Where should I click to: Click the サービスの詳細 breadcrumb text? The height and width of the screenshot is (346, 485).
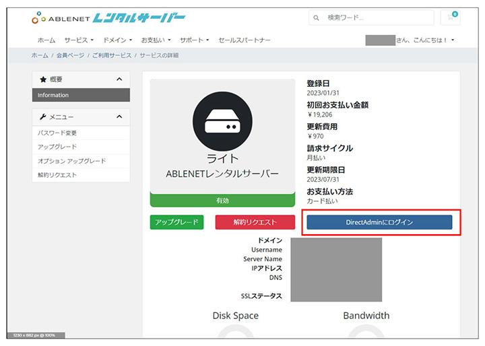point(159,55)
